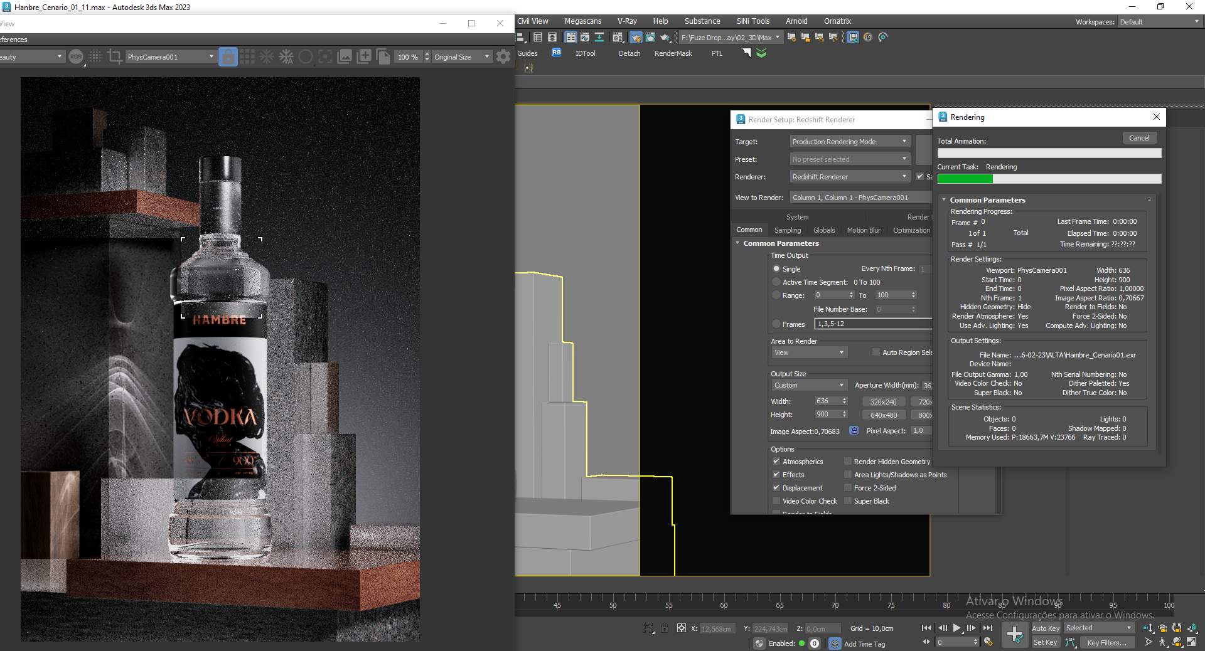This screenshot has height=651, width=1205.
Task: Click the lock image aspect icon
Action: (854, 431)
